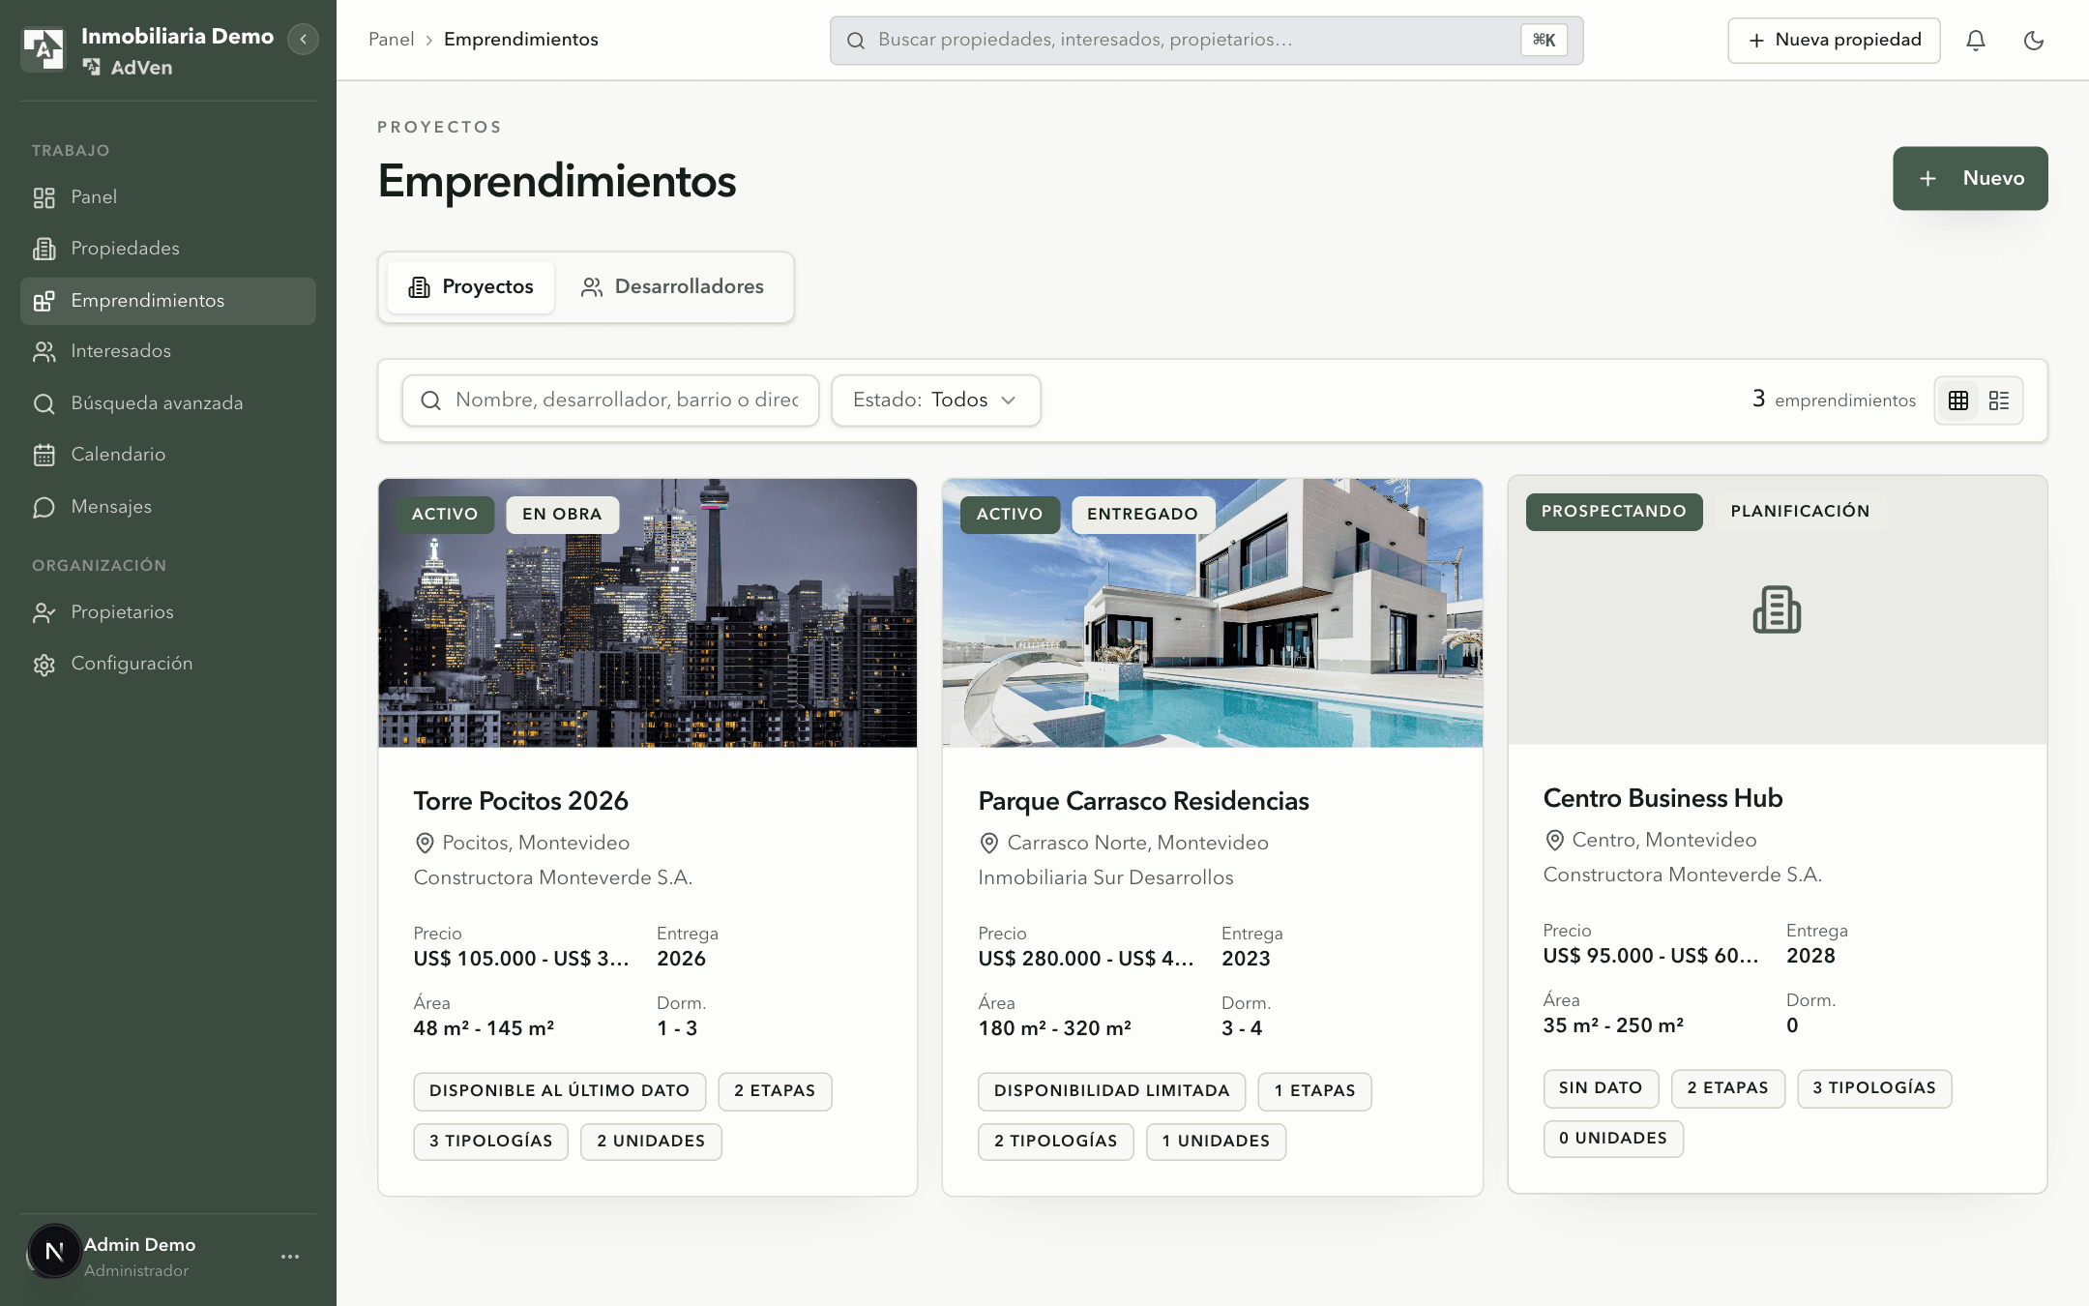Open Interesados in the sidebar
This screenshot has height=1306, width=2089.
[168, 351]
